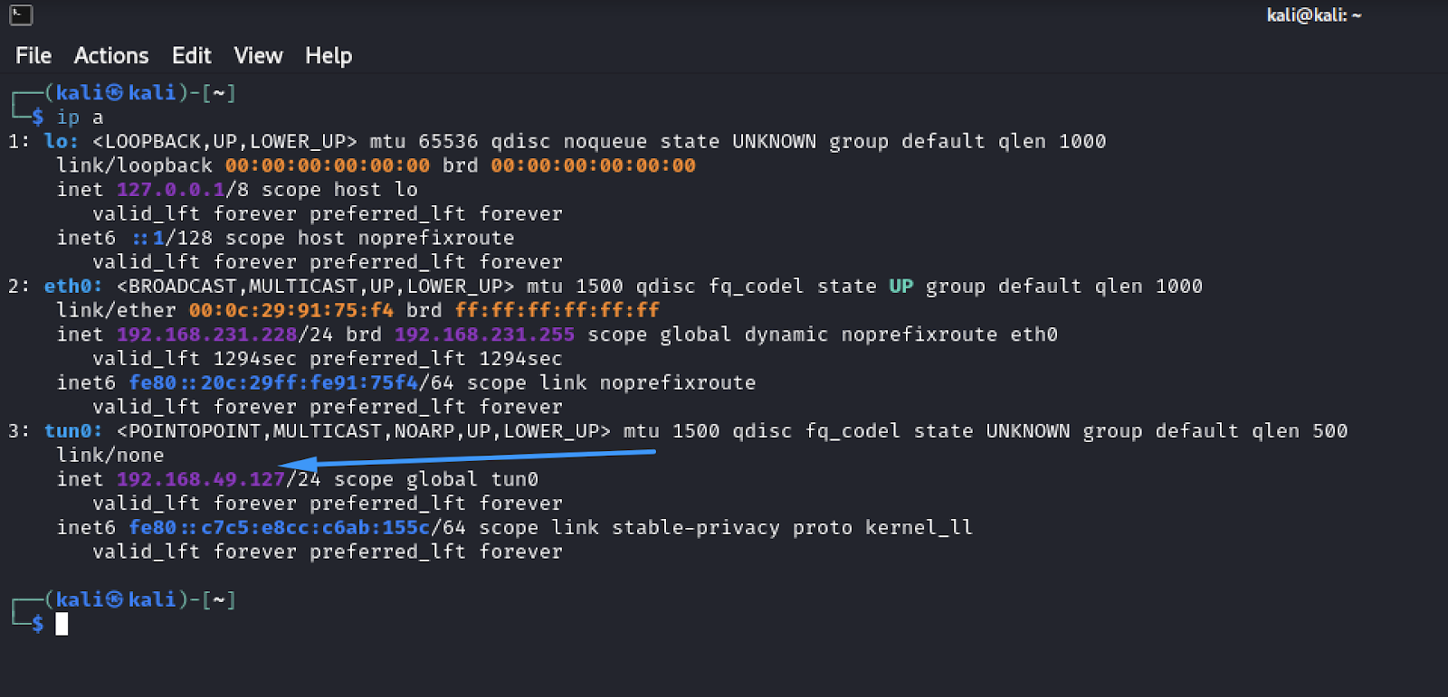Viewport: 1448px width, 697px height.
Task: Click the tun0 IPv6 address fe80::c7c5
Action: pos(280,528)
